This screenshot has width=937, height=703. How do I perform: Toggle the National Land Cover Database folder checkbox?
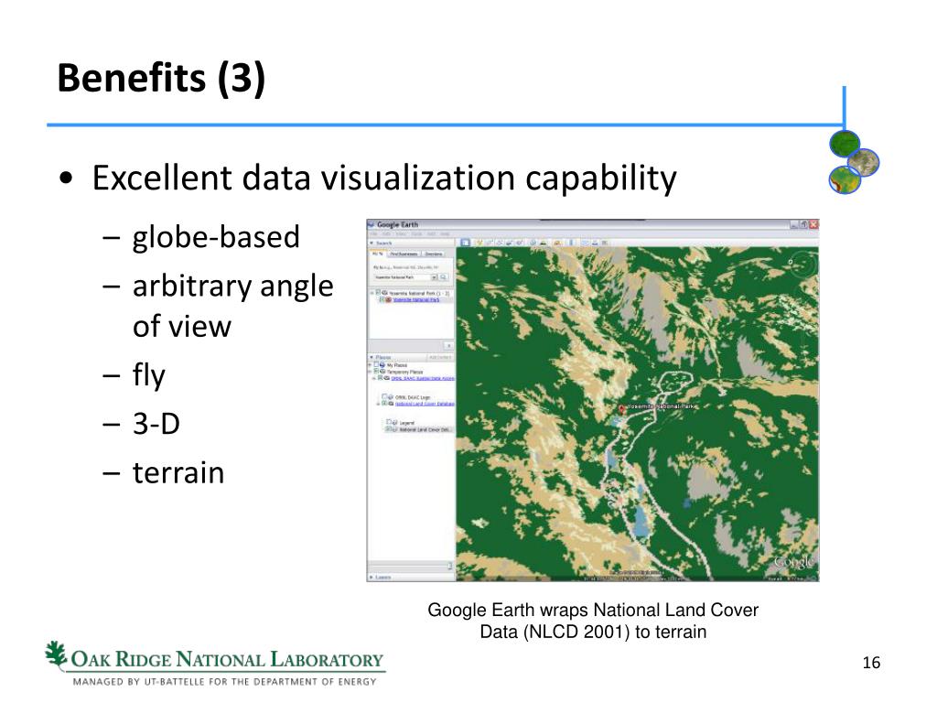384,403
